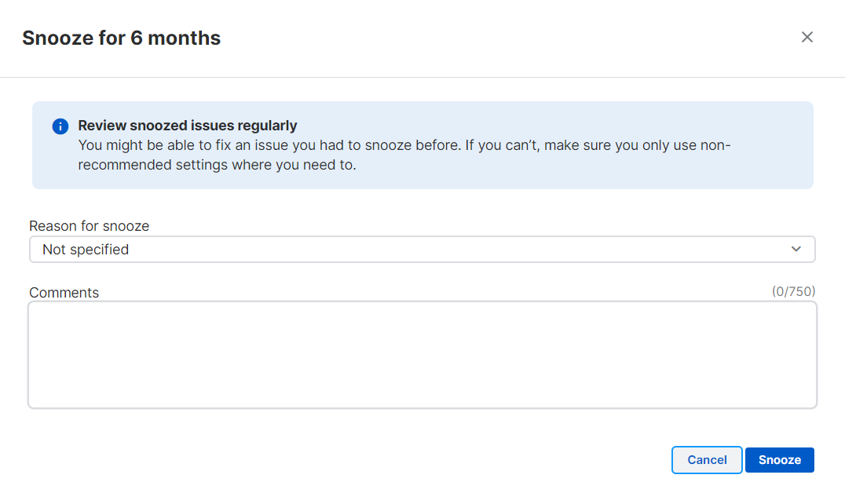The width and height of the screenshot is (845, 504).
Task: Expand the dropdown using its chevron arrow
Action: [796, 249]
